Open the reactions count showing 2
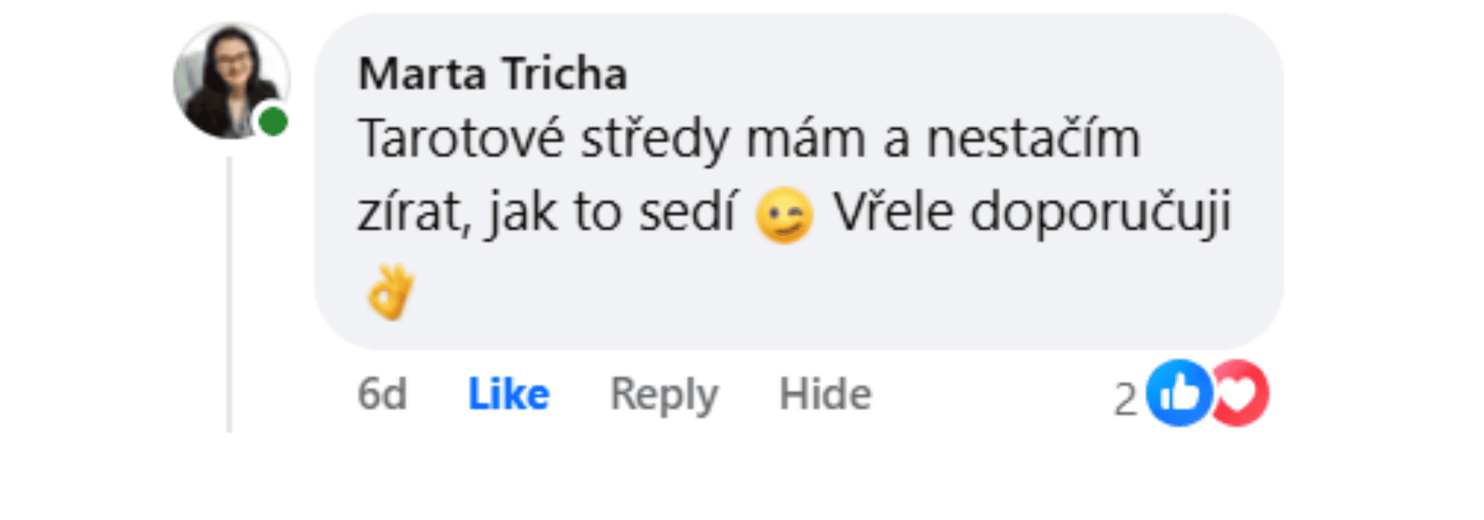The width and height of the screenshot is (1484, 520). coord(1125,399)
